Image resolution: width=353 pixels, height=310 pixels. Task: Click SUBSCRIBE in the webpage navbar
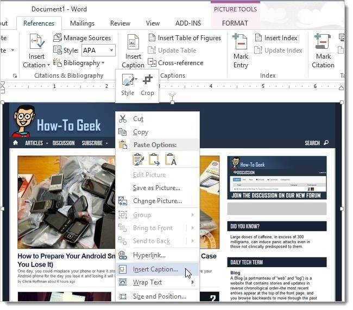[x=92, y=143]
